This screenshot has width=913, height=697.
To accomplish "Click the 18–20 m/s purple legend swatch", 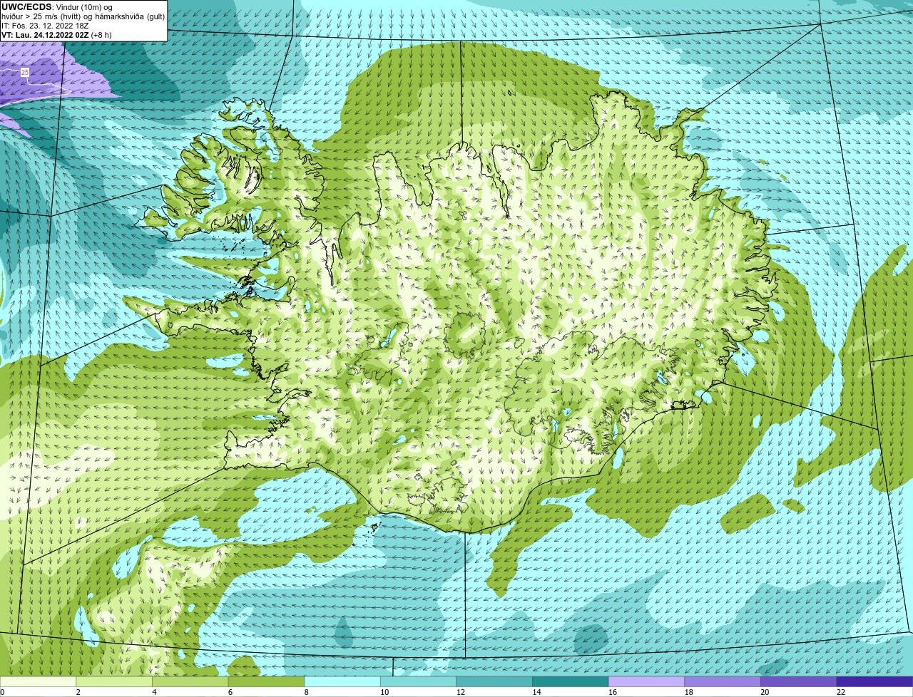I will pyautogui.click(x=722, y=681).
